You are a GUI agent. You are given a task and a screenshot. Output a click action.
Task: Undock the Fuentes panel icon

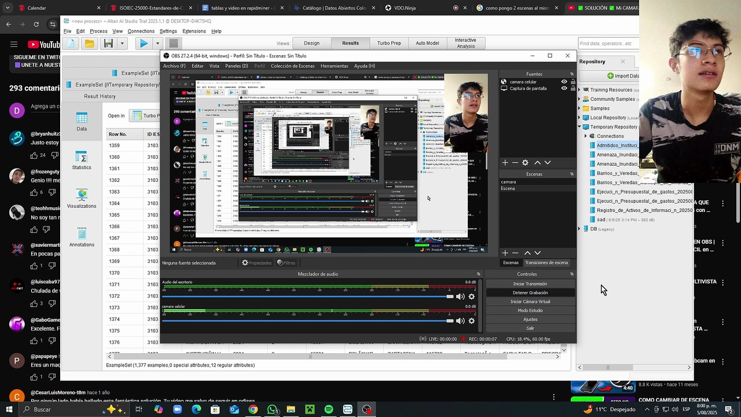tap(572, 74)
